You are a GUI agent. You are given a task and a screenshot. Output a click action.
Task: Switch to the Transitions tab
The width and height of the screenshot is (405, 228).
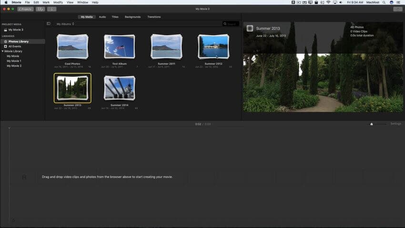pos(154,17)
